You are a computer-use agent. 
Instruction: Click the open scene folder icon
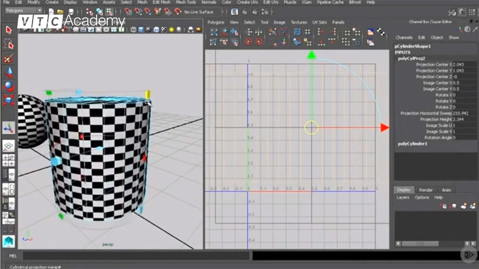(x=60, y=12)
